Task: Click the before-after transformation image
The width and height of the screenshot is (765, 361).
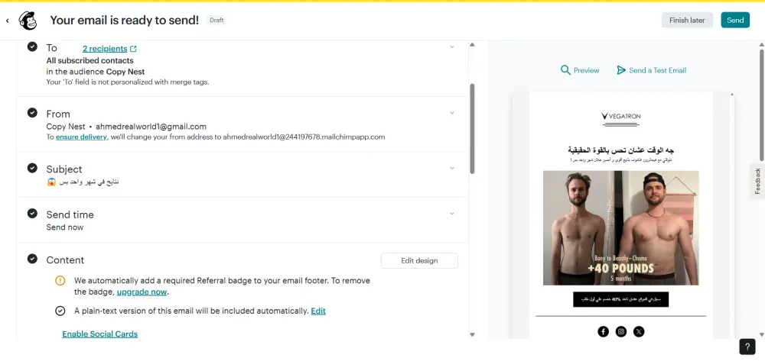Action: click(620, 227)
